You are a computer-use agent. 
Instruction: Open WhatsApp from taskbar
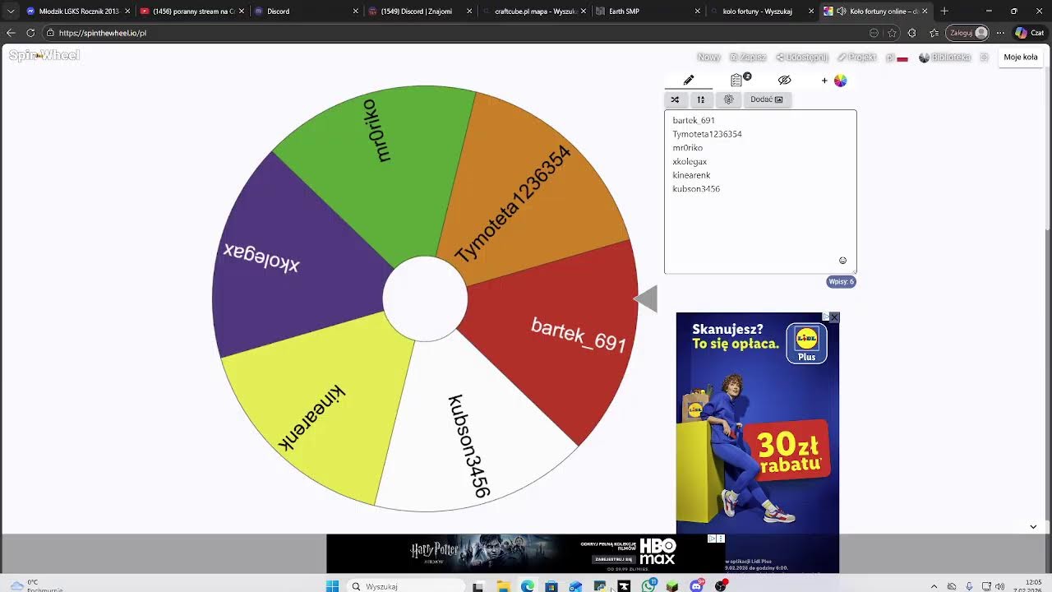point(648,586)
